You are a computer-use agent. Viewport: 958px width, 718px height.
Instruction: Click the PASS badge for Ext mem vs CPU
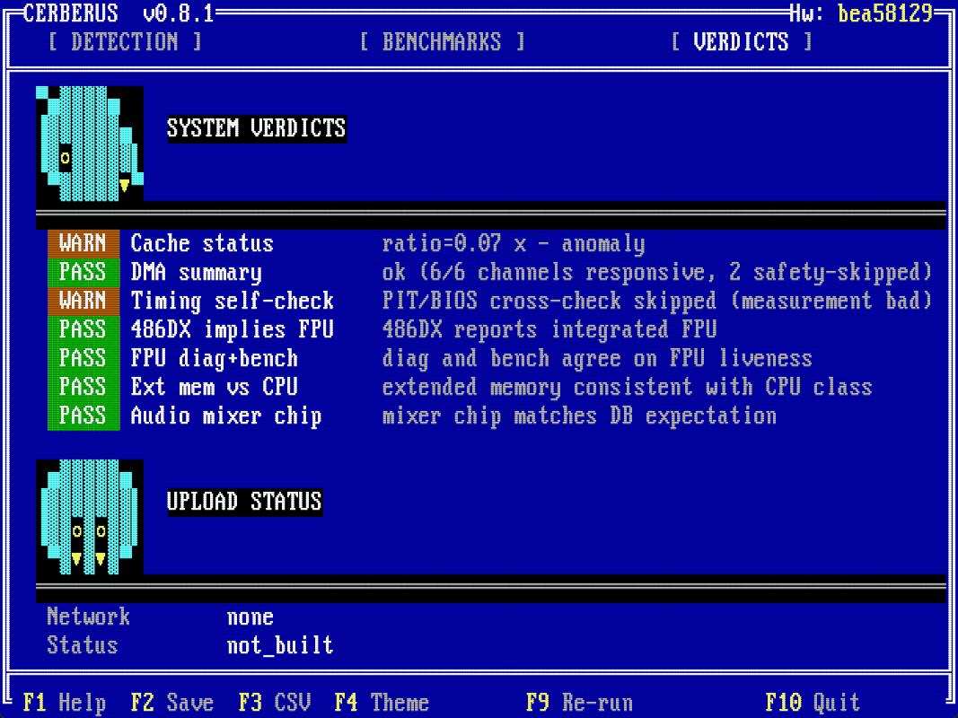[x=83, y=387]
